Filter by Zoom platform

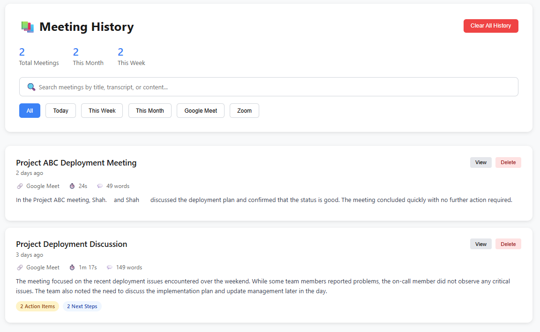pos(244,111)
